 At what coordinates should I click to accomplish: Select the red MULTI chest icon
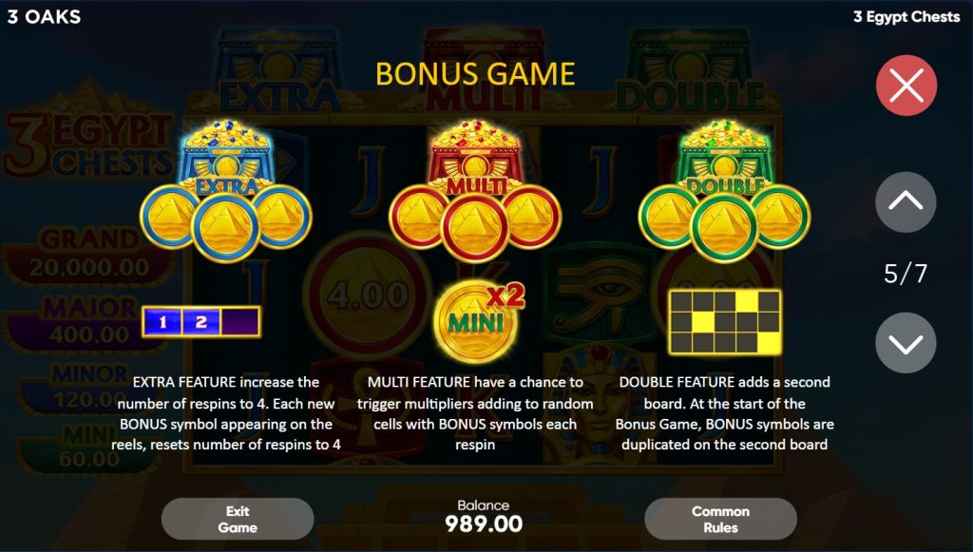click(475, 155)
